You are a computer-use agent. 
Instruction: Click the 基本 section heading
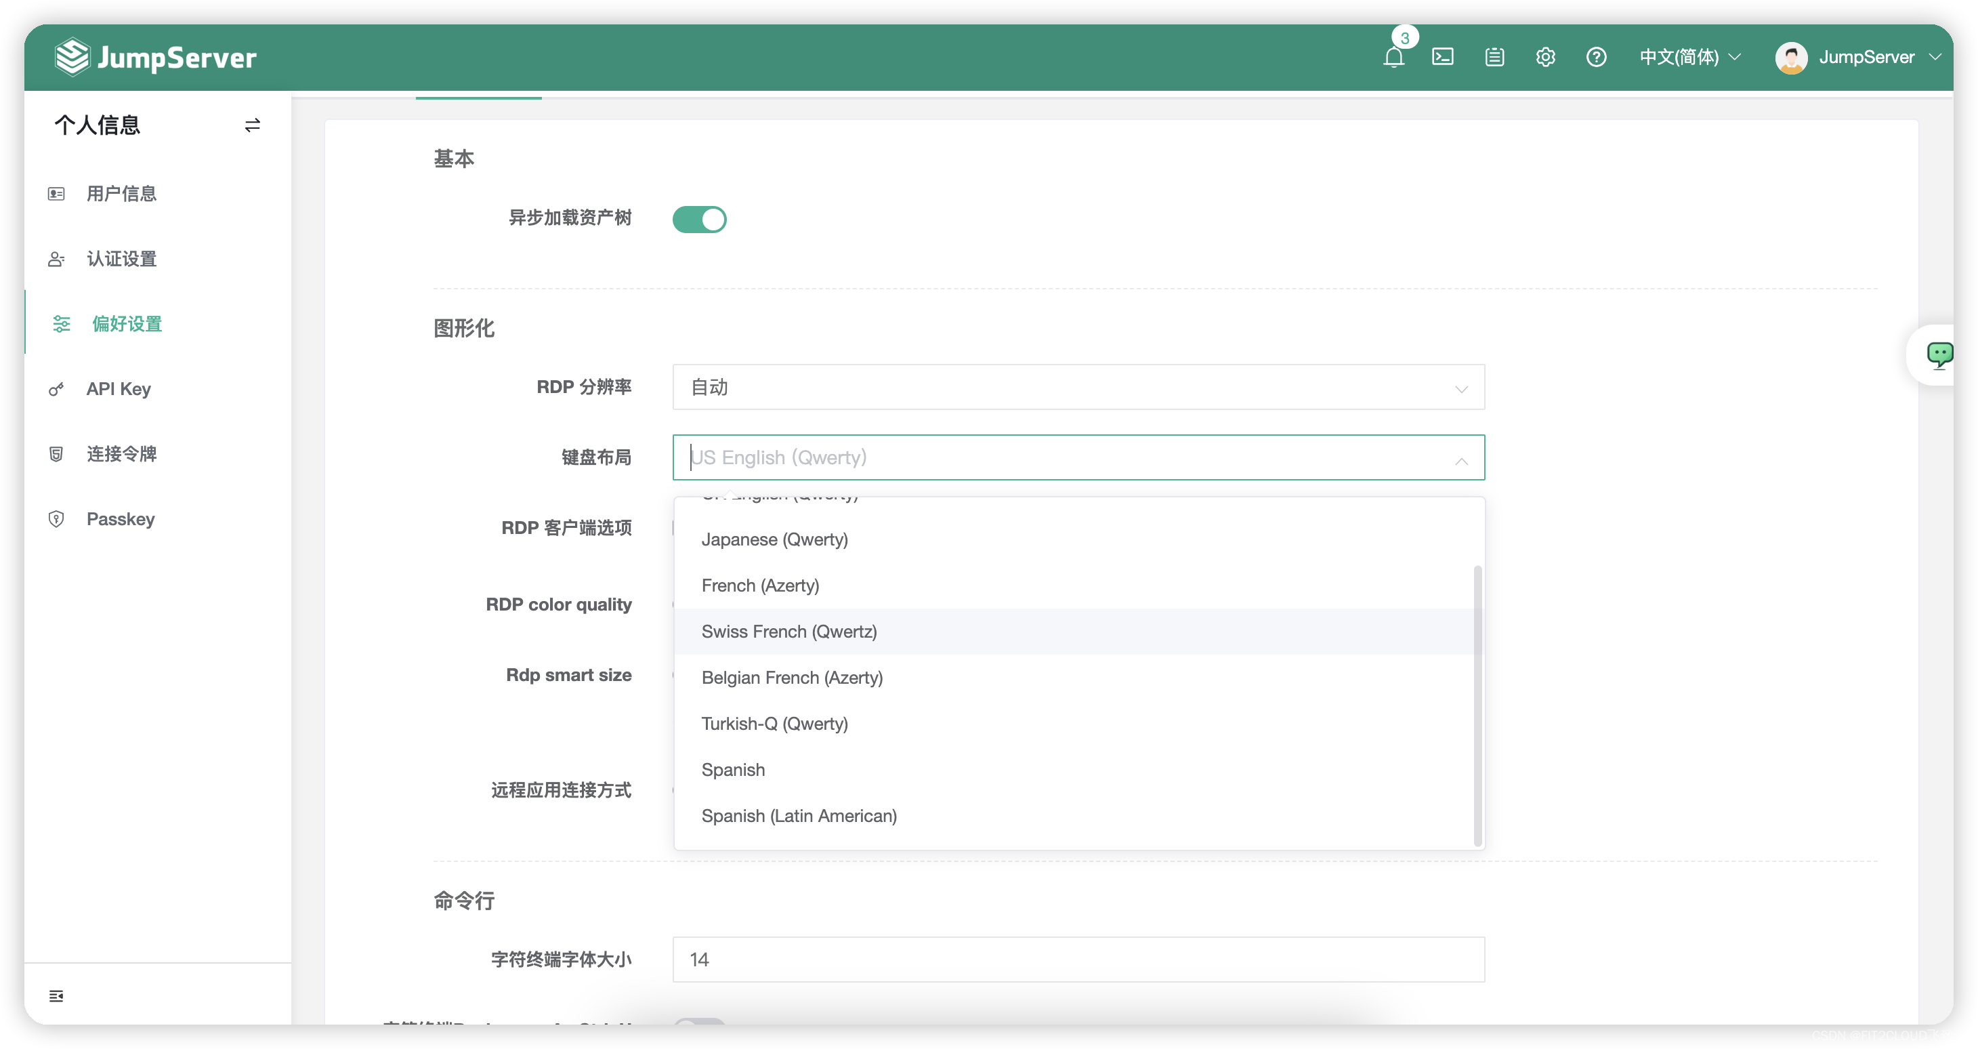[454, 159]
